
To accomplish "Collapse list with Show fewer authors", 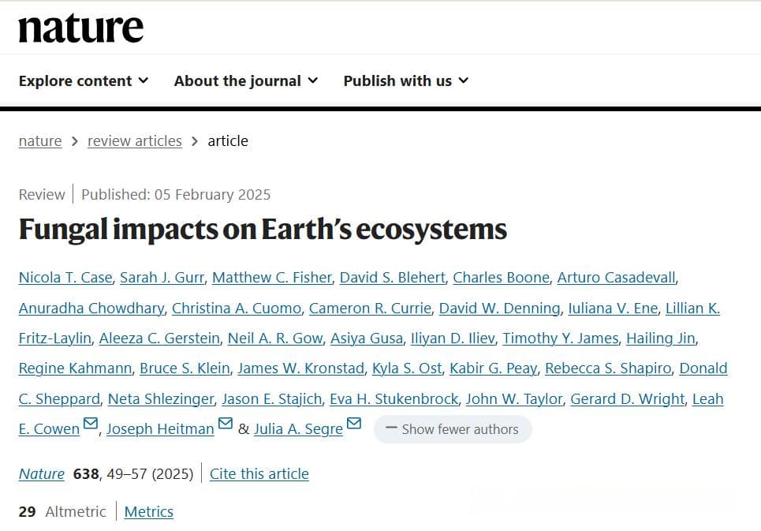I will coord(453,429).
